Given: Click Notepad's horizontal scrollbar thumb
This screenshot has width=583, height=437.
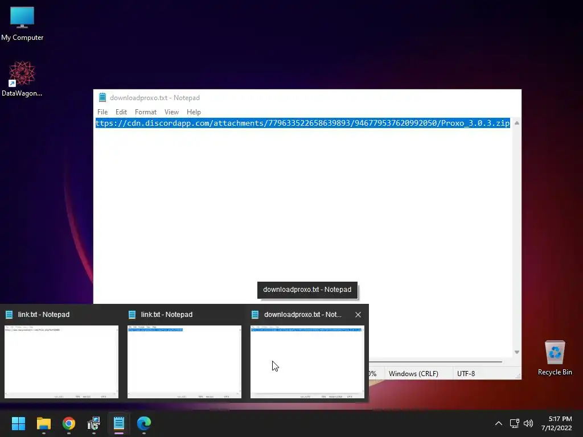Looking at the screenshot, I should 436,361.
